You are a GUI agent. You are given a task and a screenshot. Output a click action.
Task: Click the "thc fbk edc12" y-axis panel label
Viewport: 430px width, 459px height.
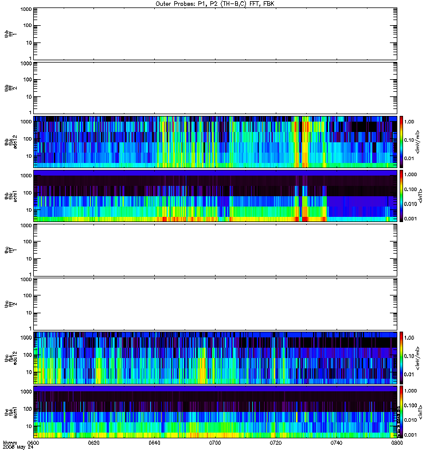[10, 357]
